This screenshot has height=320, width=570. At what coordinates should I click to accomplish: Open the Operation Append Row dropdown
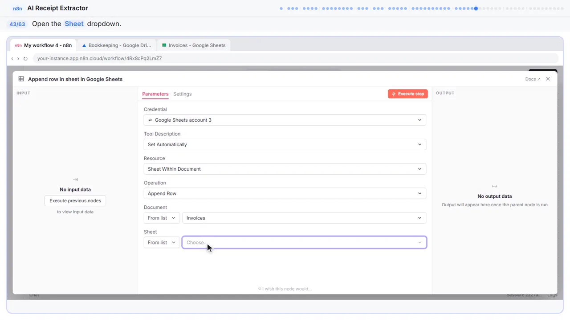pos(285,193)
